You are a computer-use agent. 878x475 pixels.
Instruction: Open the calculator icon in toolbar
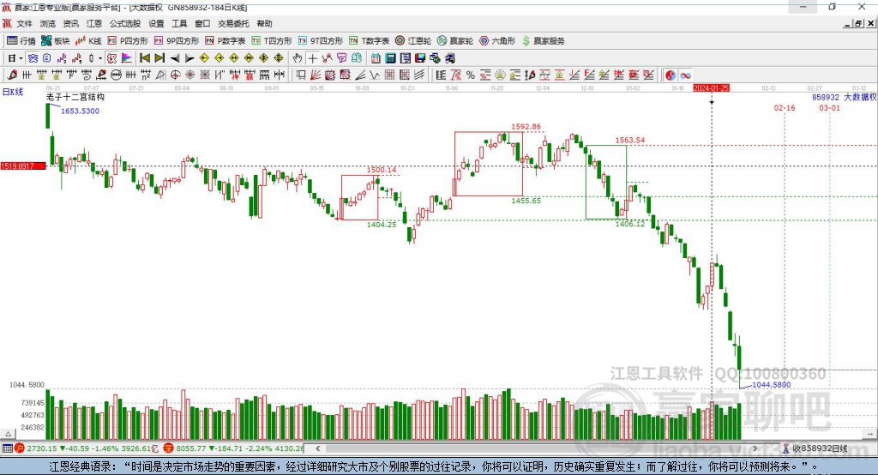[390, 58]
